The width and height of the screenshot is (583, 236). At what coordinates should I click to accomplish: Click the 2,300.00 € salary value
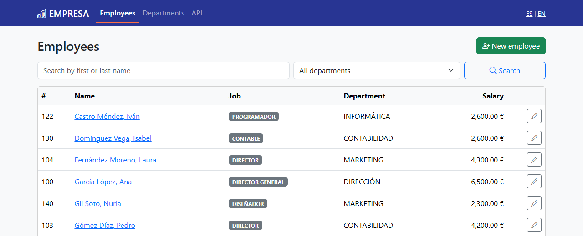tap(487, 203)
